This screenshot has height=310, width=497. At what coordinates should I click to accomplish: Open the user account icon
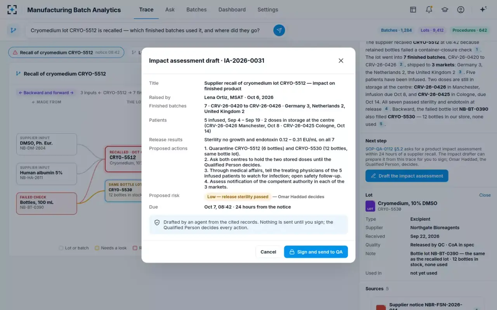[461, 10]
